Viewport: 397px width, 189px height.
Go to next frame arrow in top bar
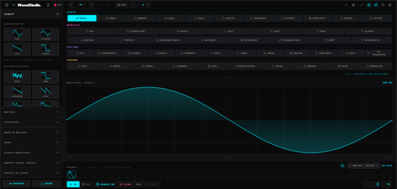(x=91, y=5)
